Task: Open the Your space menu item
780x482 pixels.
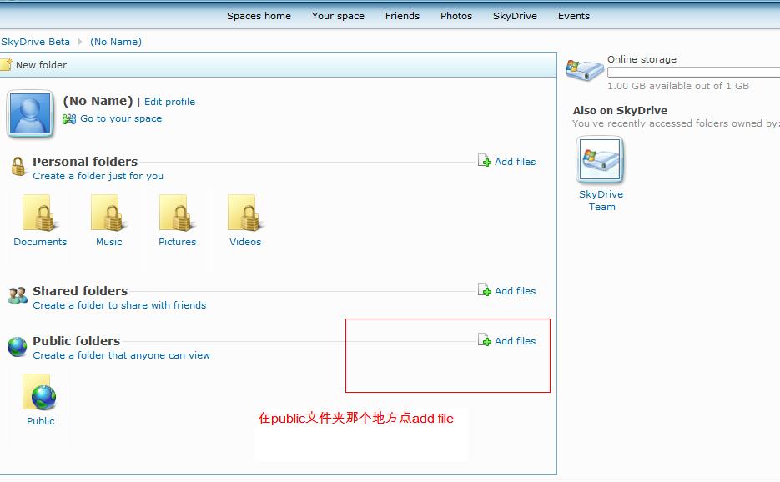Action: click(338, 16)
